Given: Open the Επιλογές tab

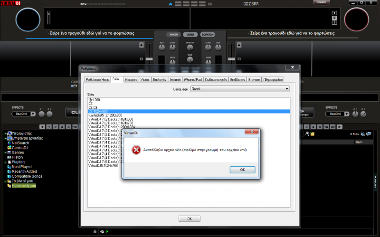Looking at the screenshot, I should pyautogui.click(x=160, y=79).
